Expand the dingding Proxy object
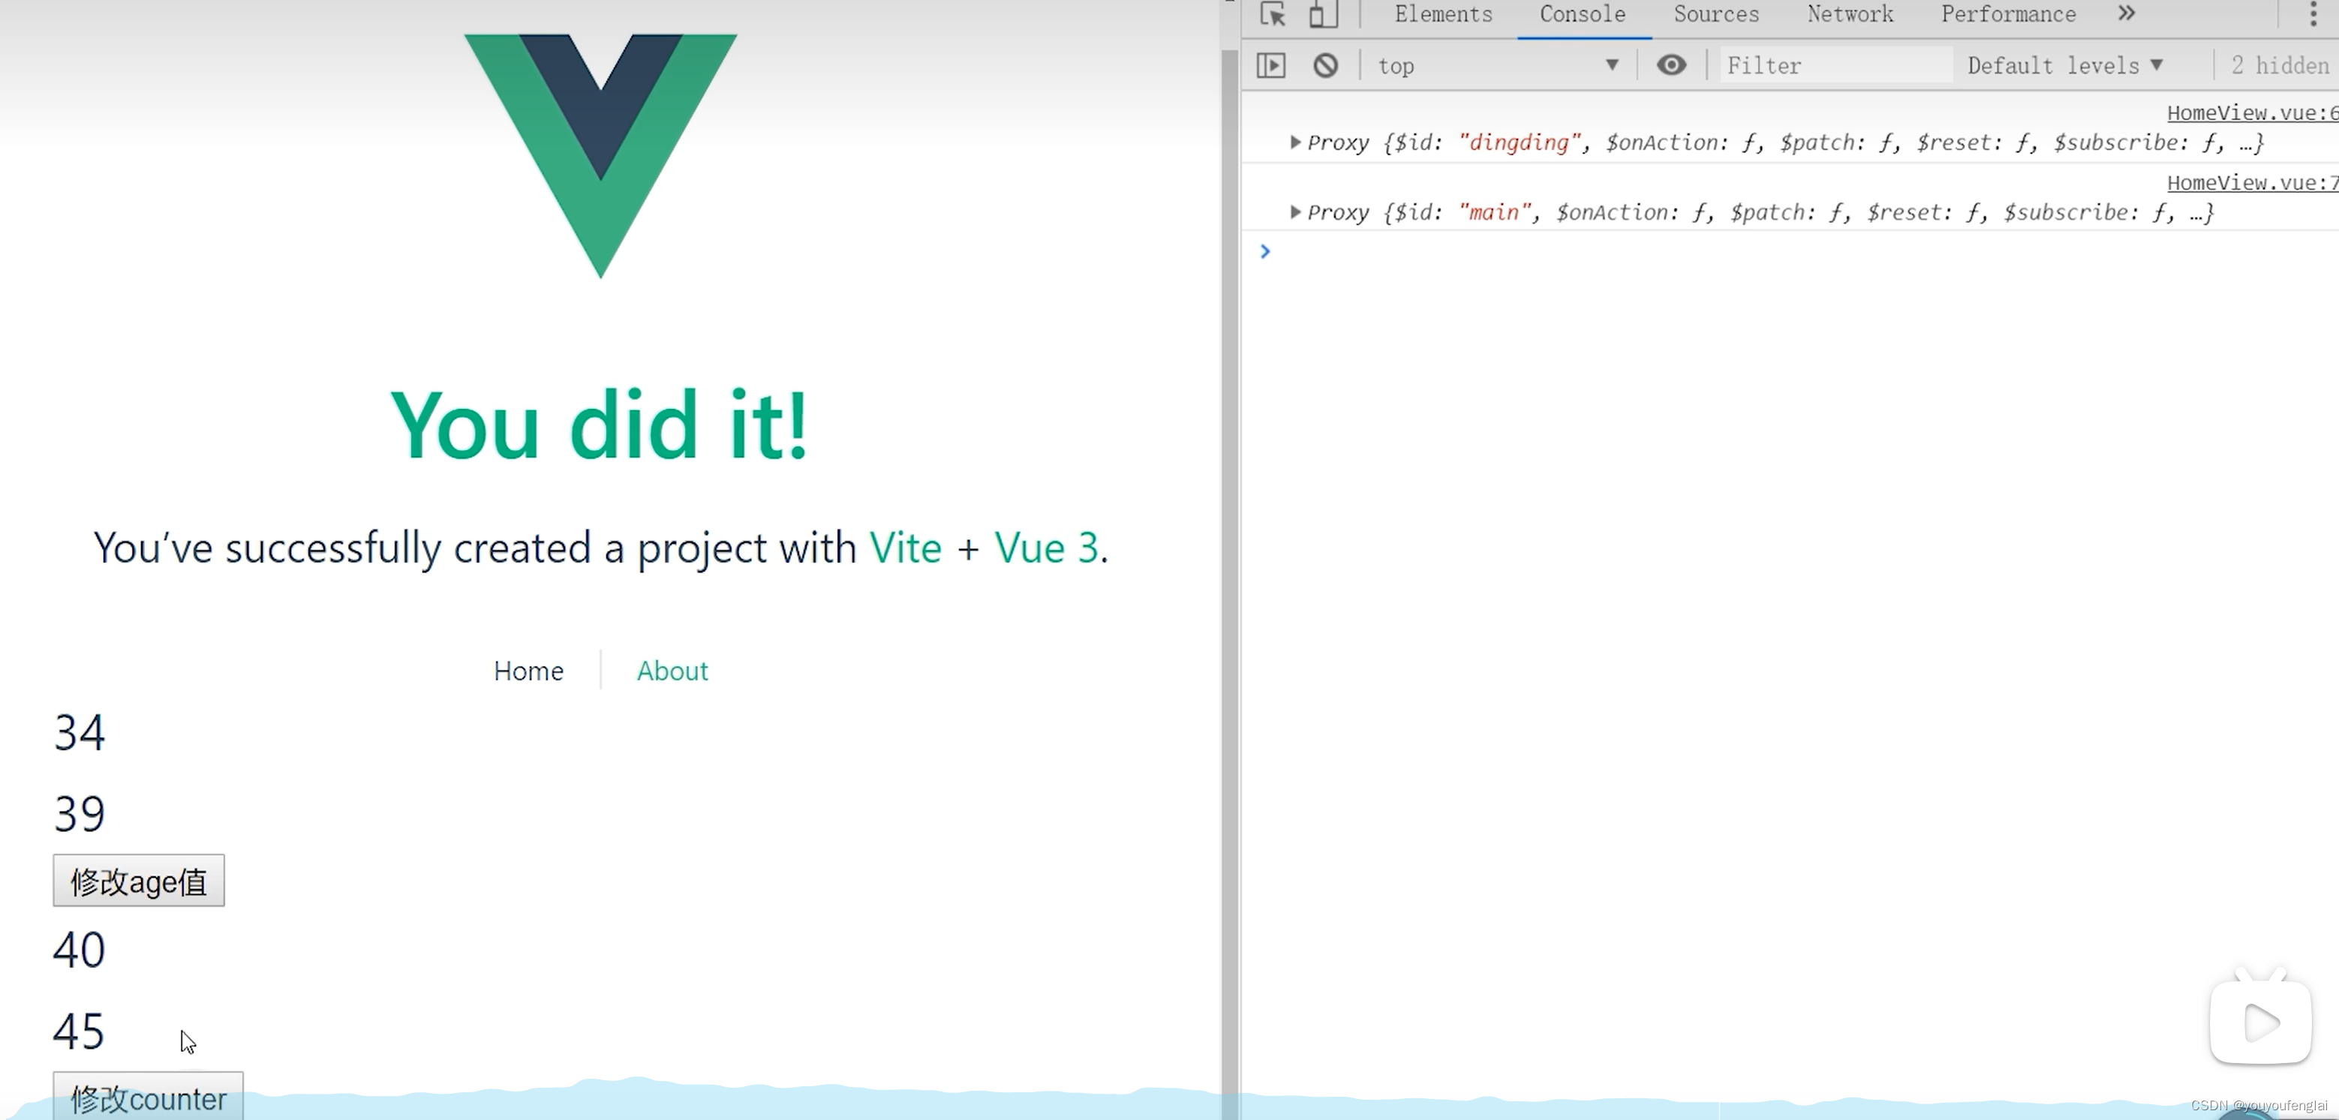The height and width of the screenshot is (1120, 2339). pos(1296,143)
